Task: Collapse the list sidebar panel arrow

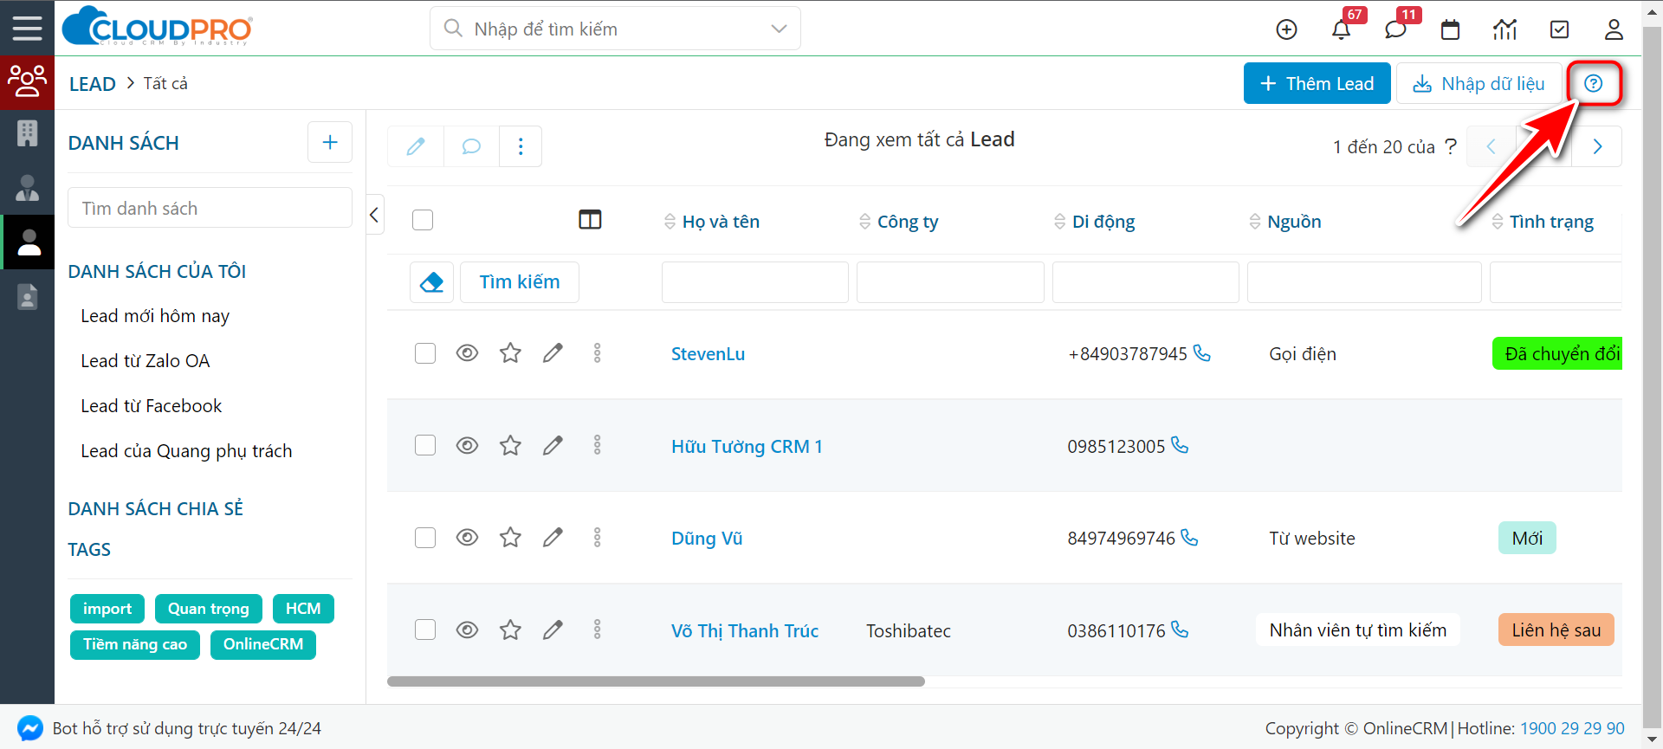Action: (x=375, y=215)
